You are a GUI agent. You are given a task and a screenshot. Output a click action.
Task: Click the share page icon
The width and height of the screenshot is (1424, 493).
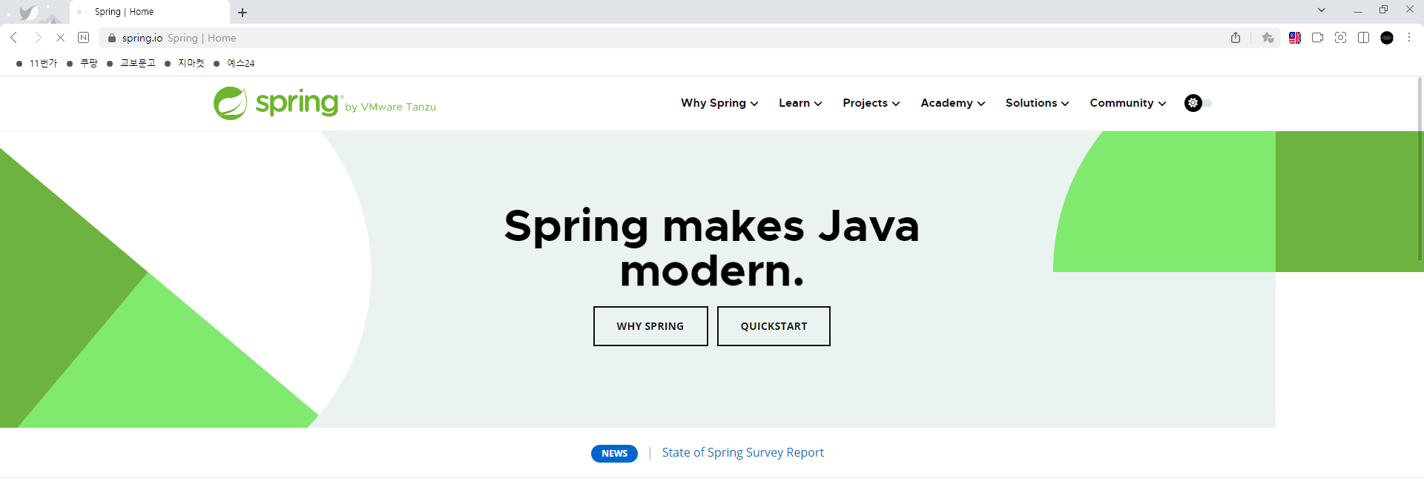[1236, 38]
